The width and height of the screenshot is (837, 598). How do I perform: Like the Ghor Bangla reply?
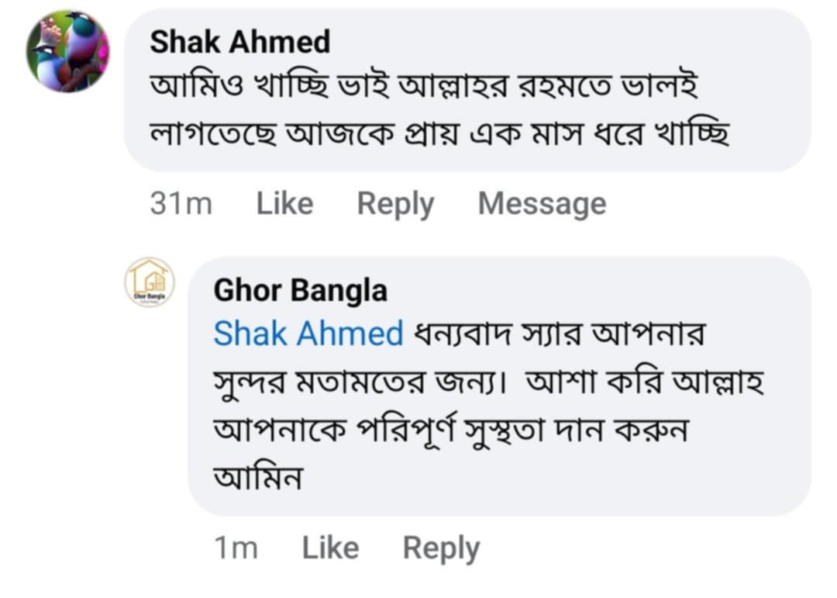point(330,548)
